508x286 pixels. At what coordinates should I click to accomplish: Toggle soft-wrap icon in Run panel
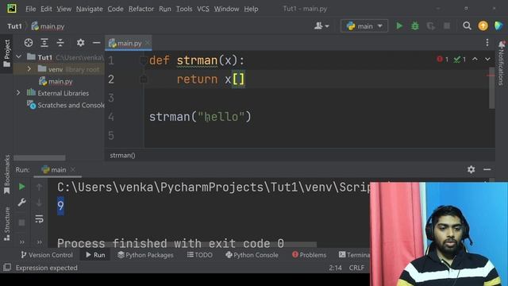tap(39, 219)
